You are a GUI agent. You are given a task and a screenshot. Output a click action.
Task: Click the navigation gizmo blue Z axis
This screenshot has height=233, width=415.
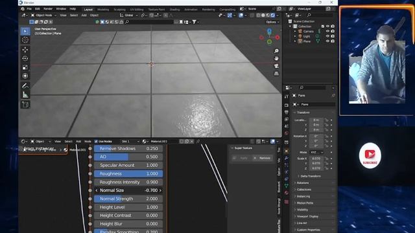(269, 32)
